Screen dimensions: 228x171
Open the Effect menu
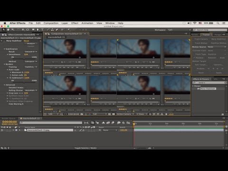coord(75,23)
